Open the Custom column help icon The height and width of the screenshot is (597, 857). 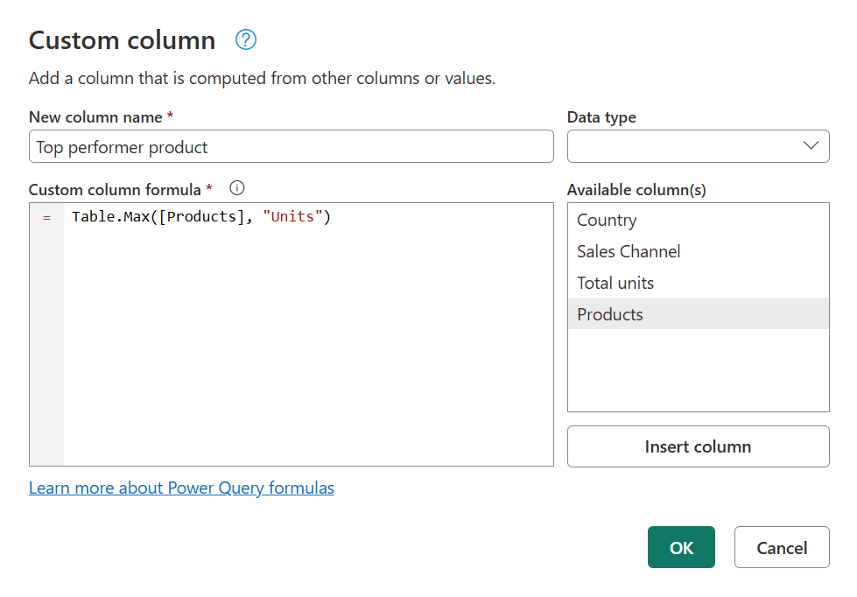click(245, 40)
